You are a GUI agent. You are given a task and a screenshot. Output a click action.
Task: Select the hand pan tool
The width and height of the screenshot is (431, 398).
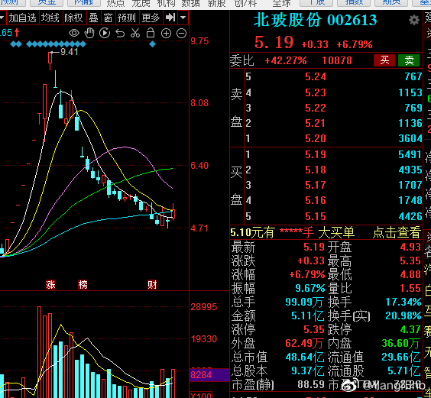(89, 33)
